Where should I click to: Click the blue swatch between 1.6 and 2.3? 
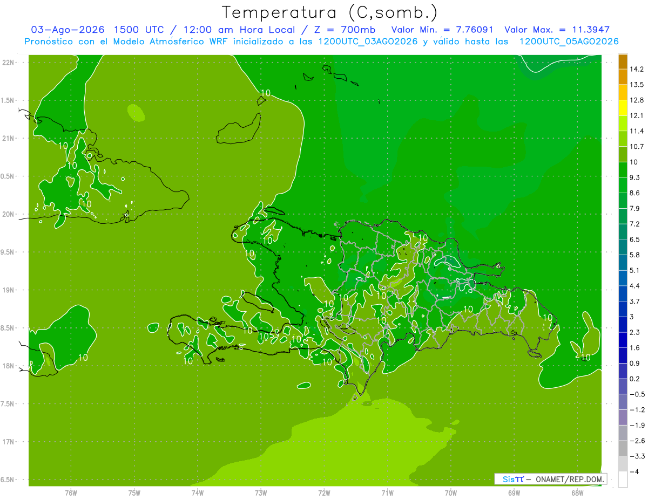623,340
